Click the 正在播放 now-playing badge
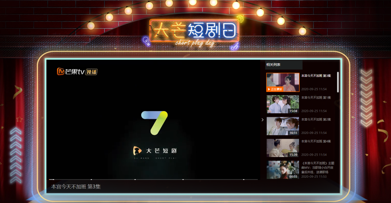Viewport: 391px width, 203px height. (275, 89)
